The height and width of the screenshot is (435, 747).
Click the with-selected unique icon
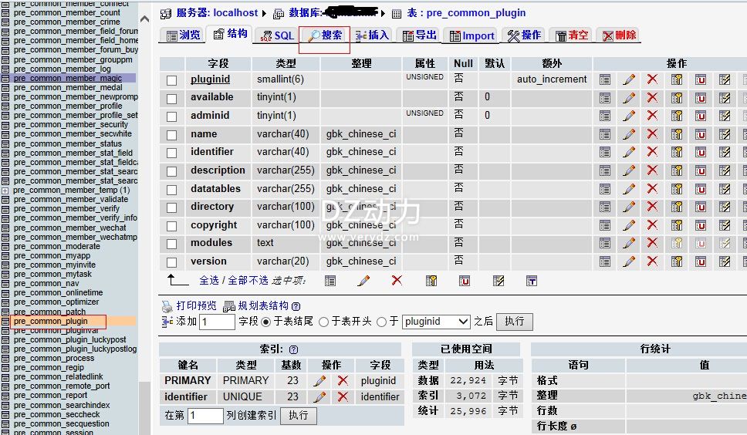point(465,281)
